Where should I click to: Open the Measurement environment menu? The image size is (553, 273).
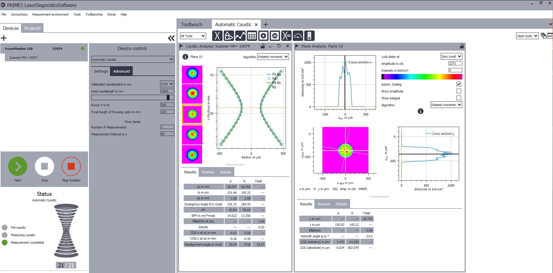(x=50, y=14)
